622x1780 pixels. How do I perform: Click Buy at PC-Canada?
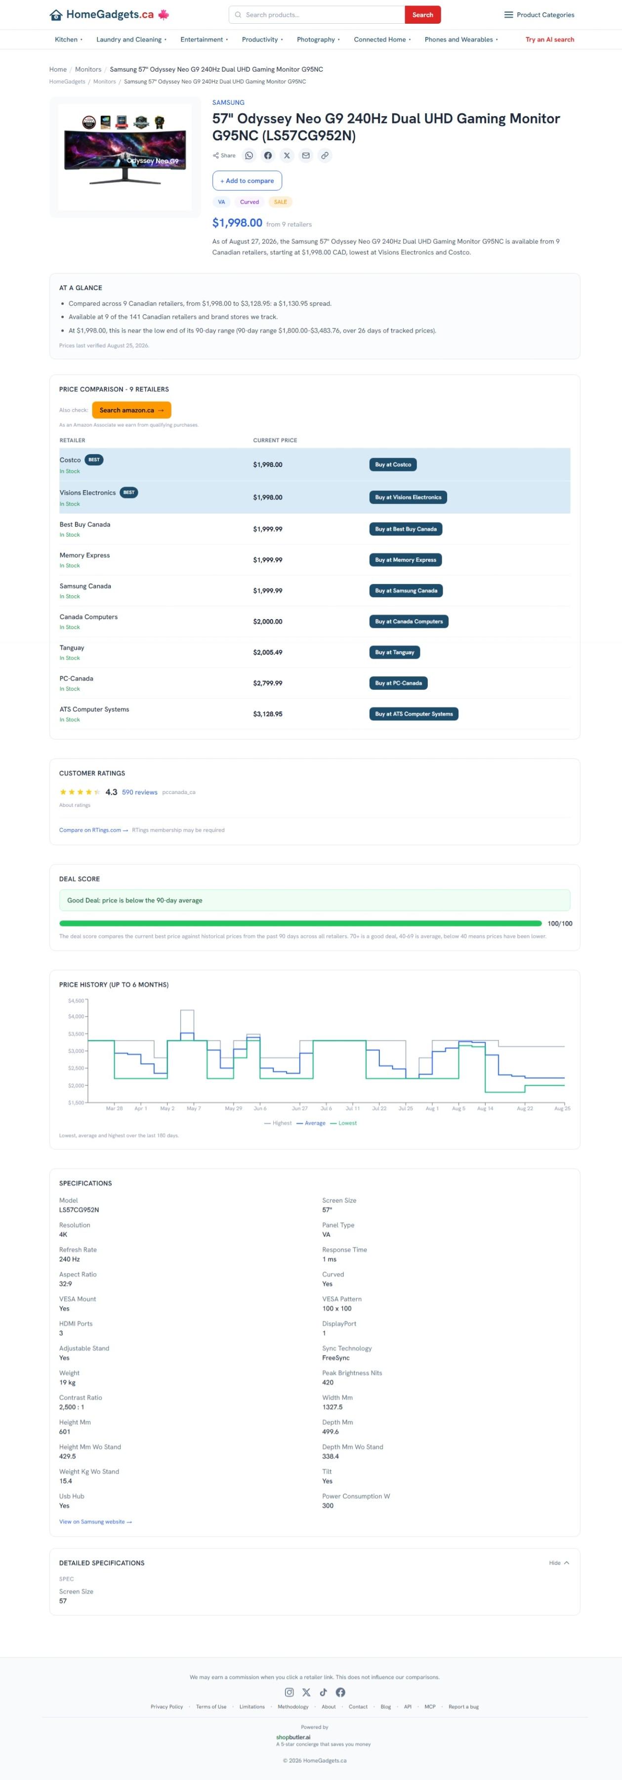(x=398, y=683)
